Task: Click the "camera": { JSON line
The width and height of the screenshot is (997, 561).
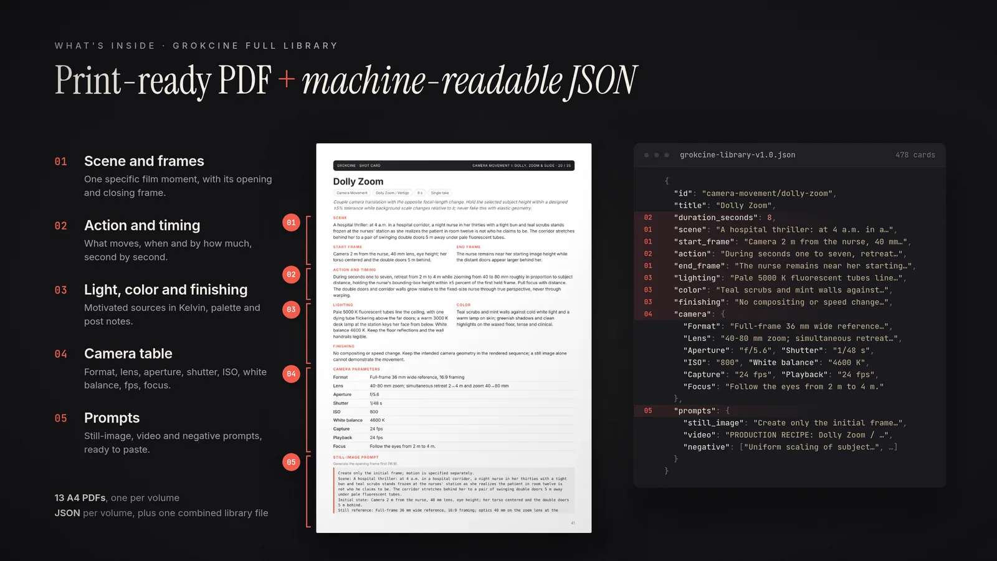Action: (699, 314)
